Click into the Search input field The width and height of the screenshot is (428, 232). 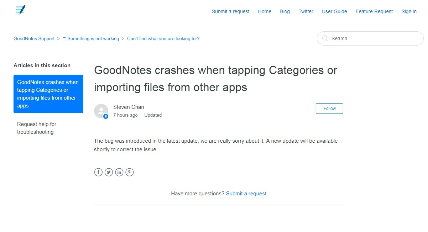click(370, 38)
